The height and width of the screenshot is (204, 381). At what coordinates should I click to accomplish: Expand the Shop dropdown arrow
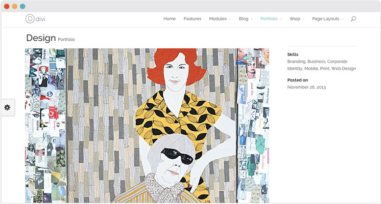click(303, 19)
